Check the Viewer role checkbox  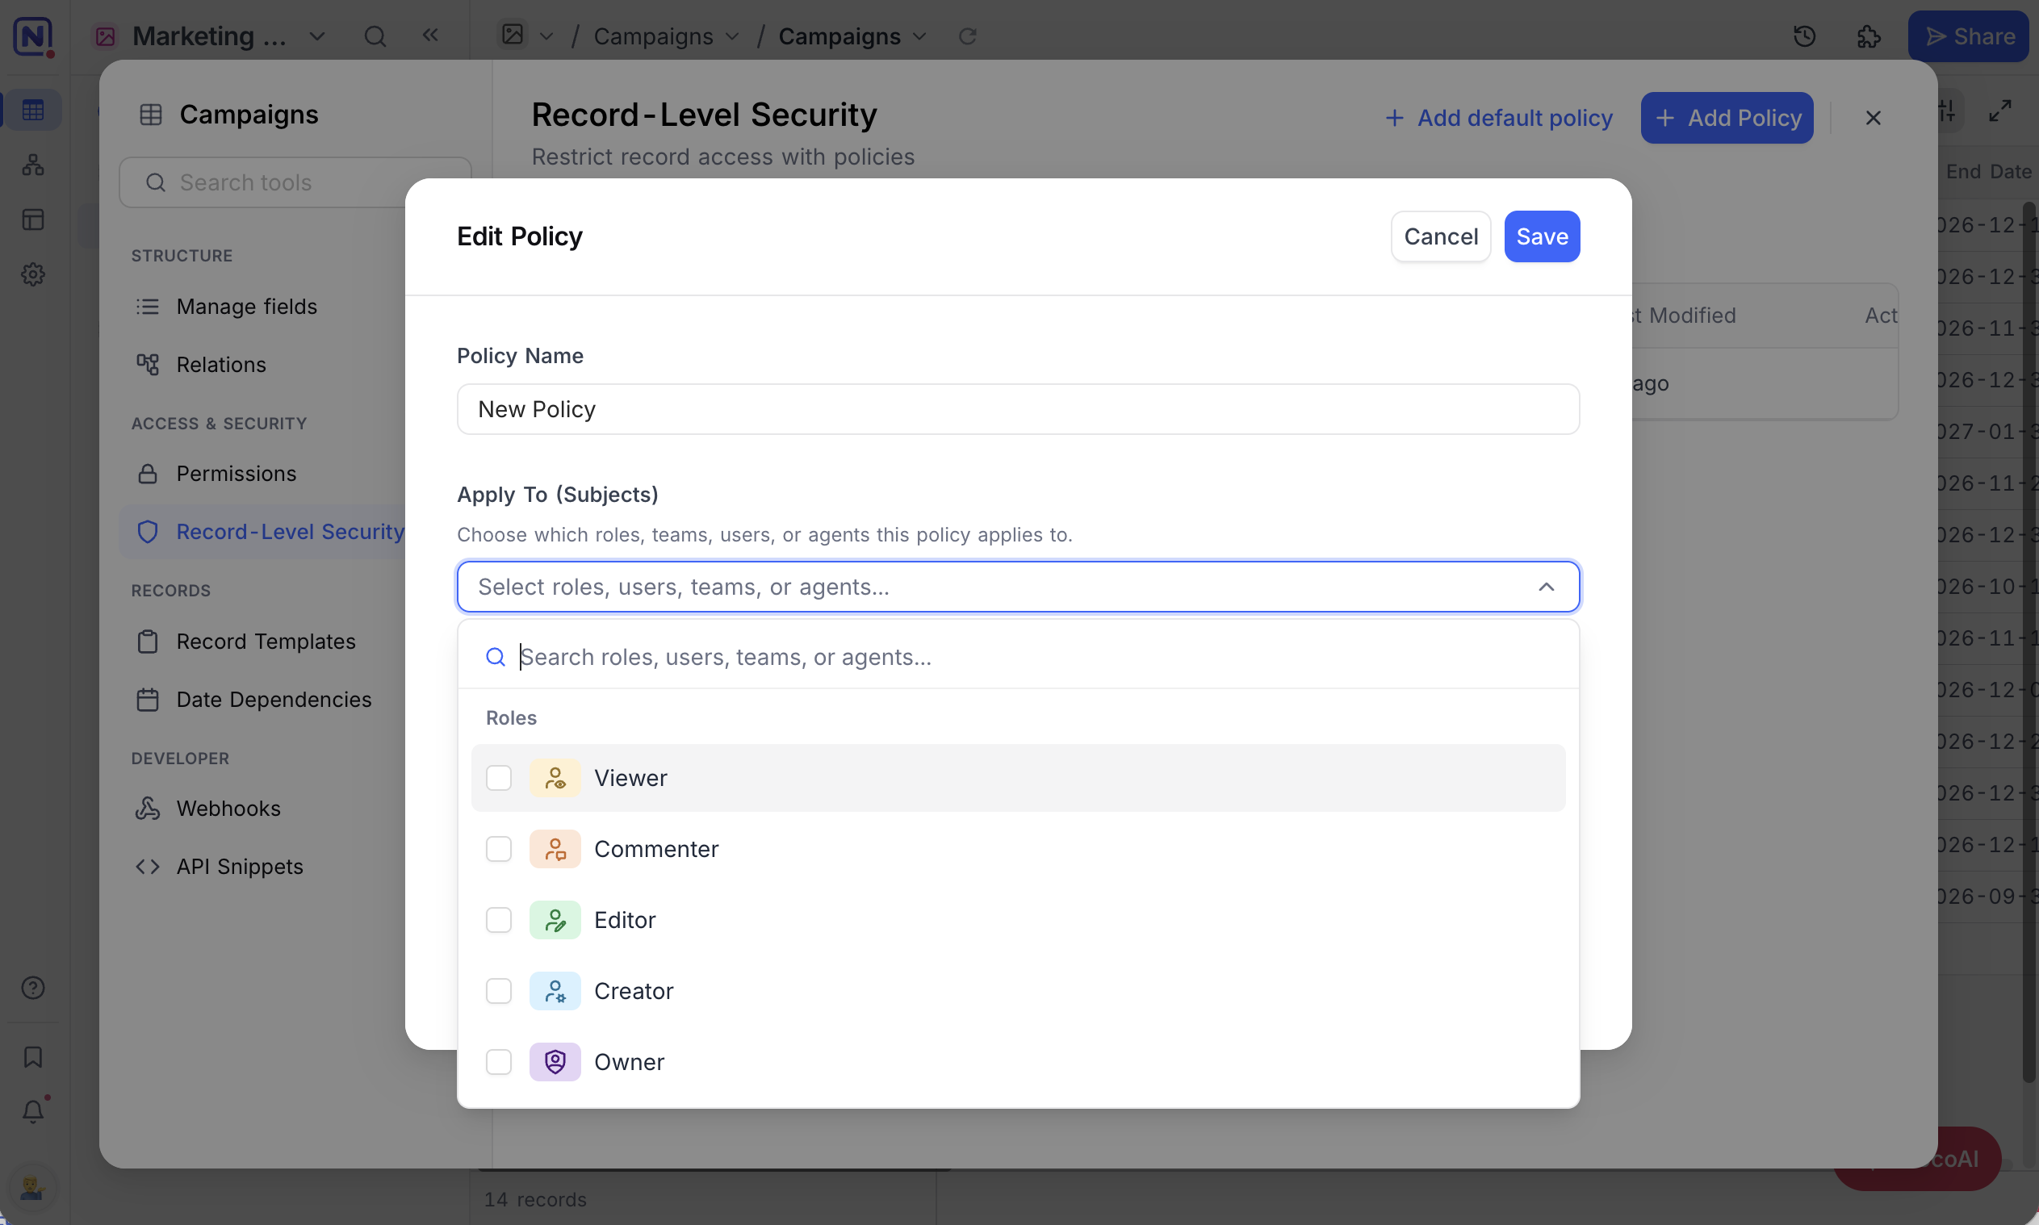(499, 778)
